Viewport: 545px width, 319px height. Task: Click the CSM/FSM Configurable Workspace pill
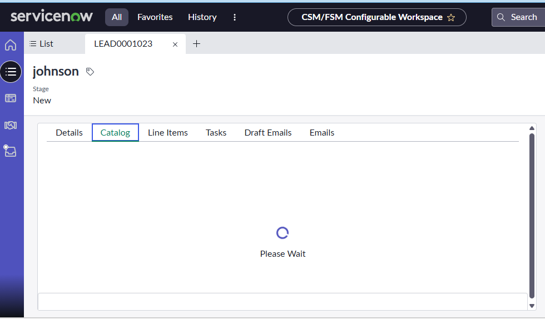tap(377, 17)
